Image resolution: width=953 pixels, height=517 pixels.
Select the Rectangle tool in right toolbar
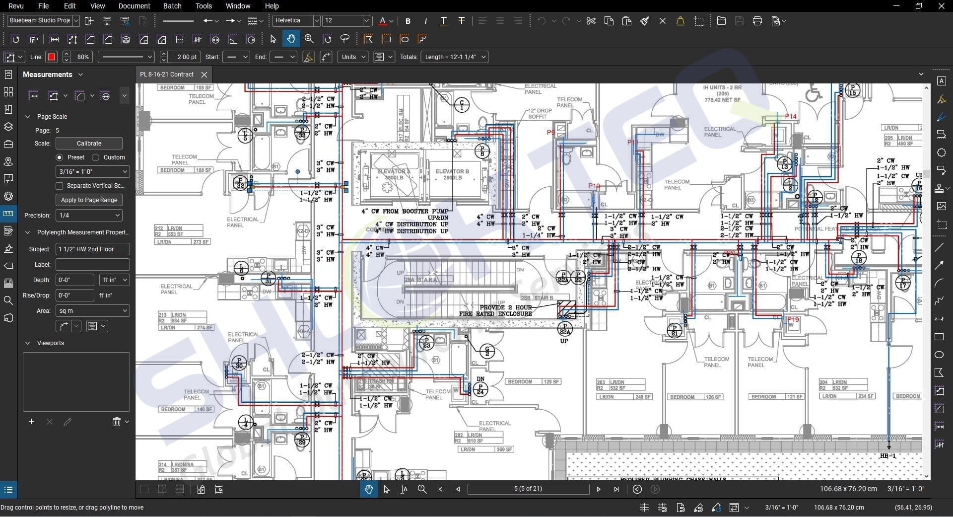tap(939, 337)
